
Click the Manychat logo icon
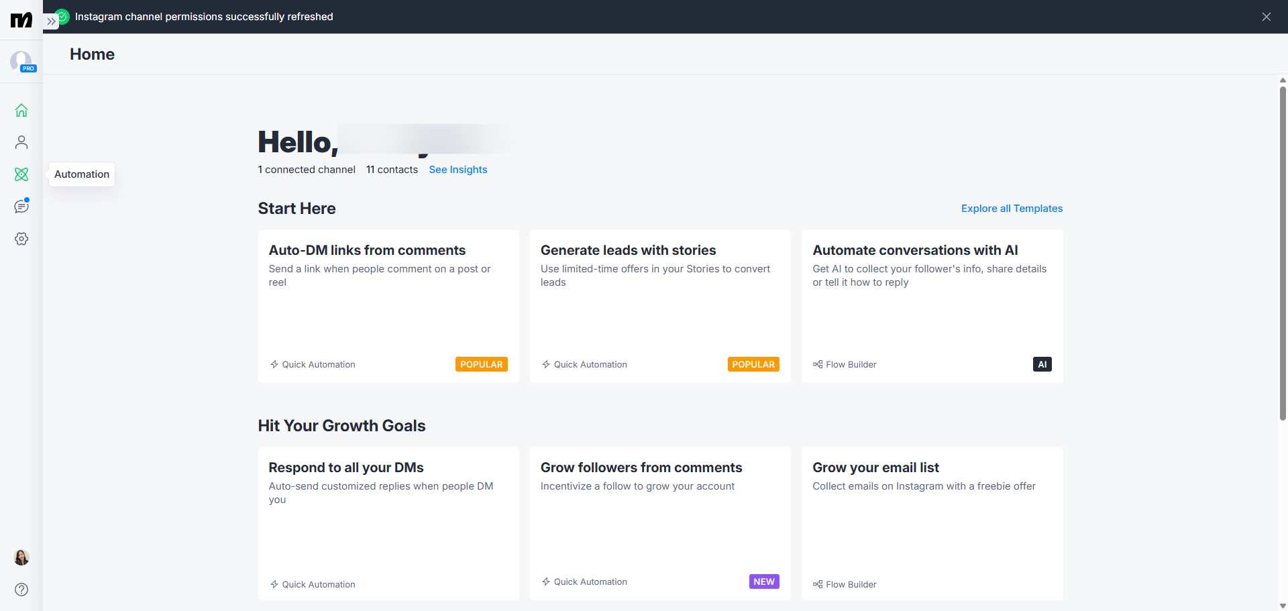click(21, 20)
